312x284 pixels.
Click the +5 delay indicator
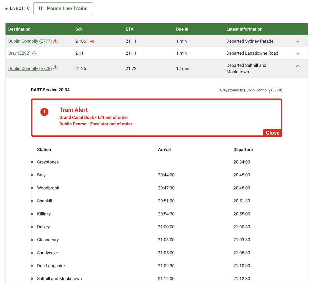(x=92, y=41)
